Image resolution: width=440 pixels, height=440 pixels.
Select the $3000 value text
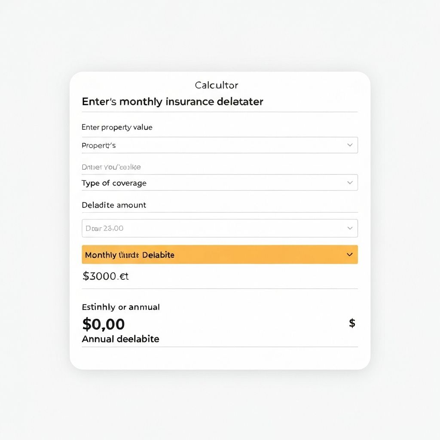tap(105, 276)
